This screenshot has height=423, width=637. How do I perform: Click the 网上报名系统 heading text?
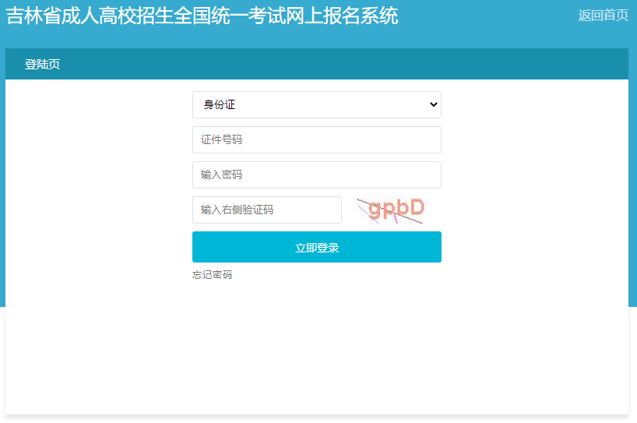343,16
